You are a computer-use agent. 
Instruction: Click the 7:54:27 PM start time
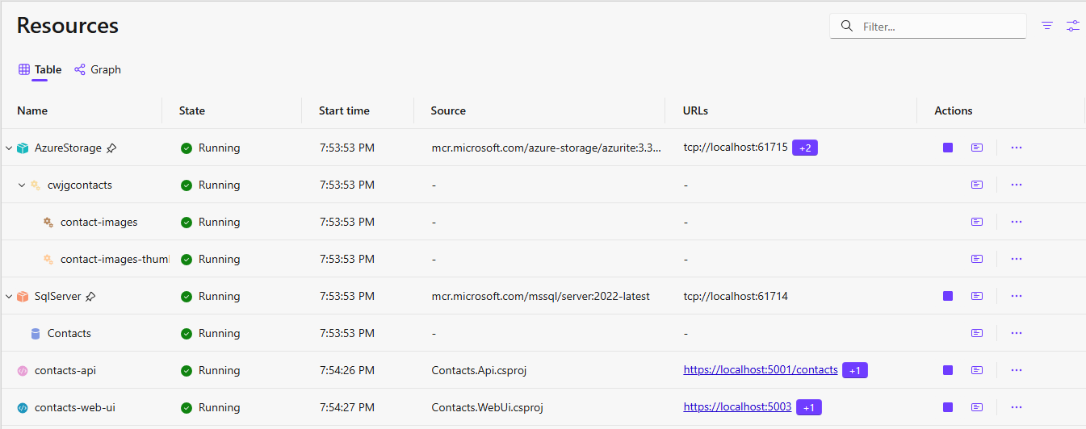click(x=347, y=407)
